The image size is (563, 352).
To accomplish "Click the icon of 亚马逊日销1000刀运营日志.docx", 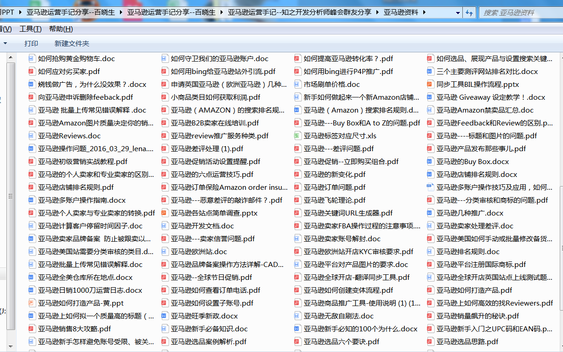I will [32, 290].
